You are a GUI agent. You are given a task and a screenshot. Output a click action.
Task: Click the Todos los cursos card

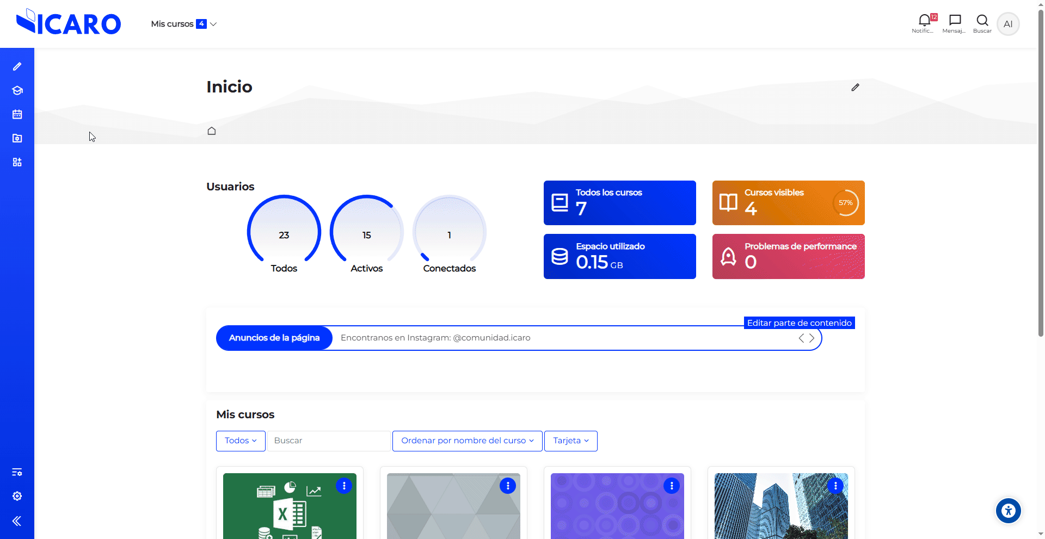point(619,203)
